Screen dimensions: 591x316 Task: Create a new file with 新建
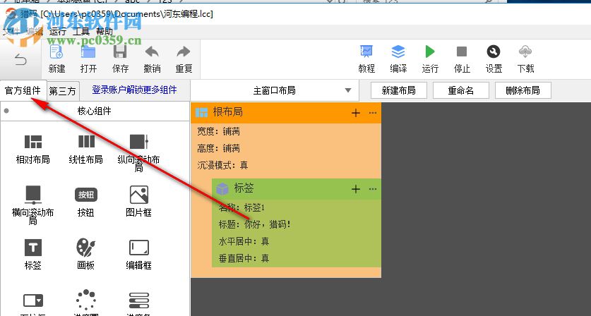pos(56,59)
